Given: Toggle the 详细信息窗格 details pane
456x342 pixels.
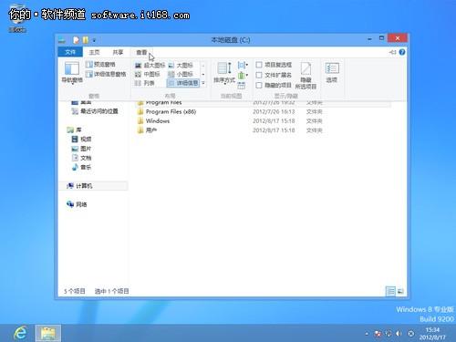Looking at the screenshot, I should (106, 74).
